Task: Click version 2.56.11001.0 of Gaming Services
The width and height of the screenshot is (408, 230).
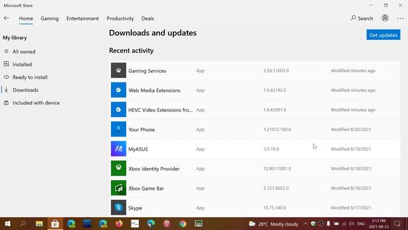Action: coord(276,71)
